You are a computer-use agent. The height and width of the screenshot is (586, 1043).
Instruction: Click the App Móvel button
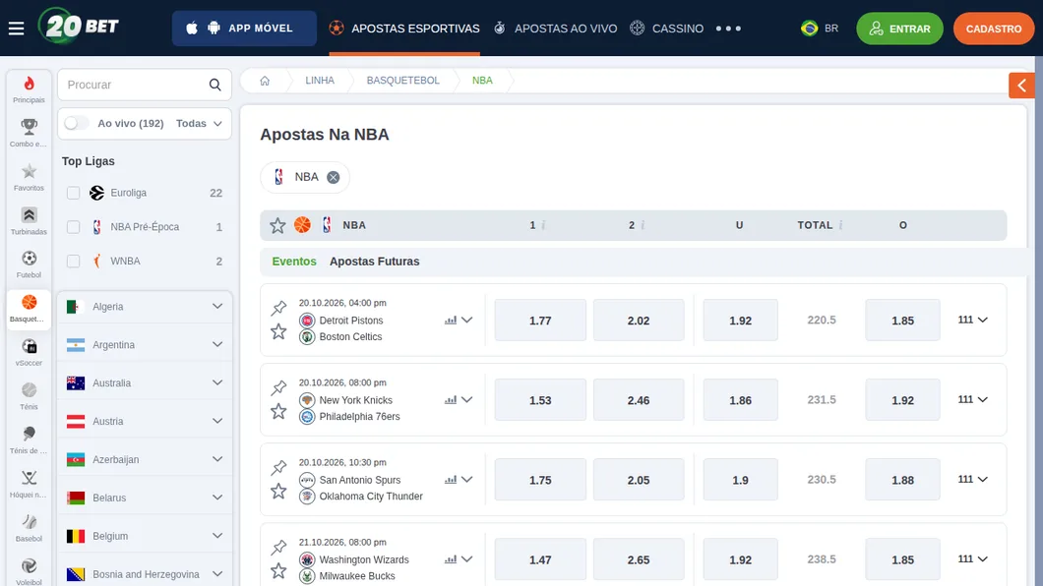pos(244,29)
